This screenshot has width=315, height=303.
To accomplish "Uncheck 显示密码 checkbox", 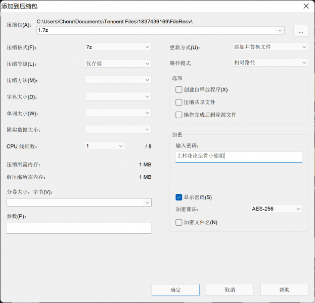I will coord(179,197).
